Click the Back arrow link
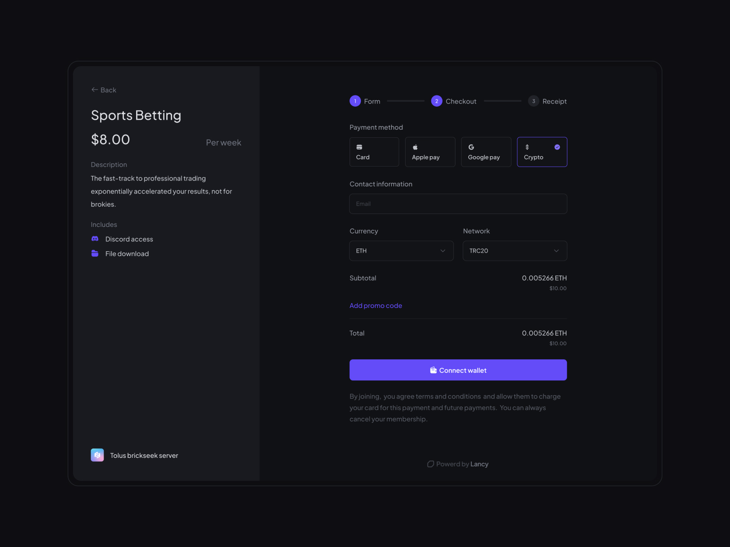This screenshot has height=547, width=730. (x=104, y=90)
